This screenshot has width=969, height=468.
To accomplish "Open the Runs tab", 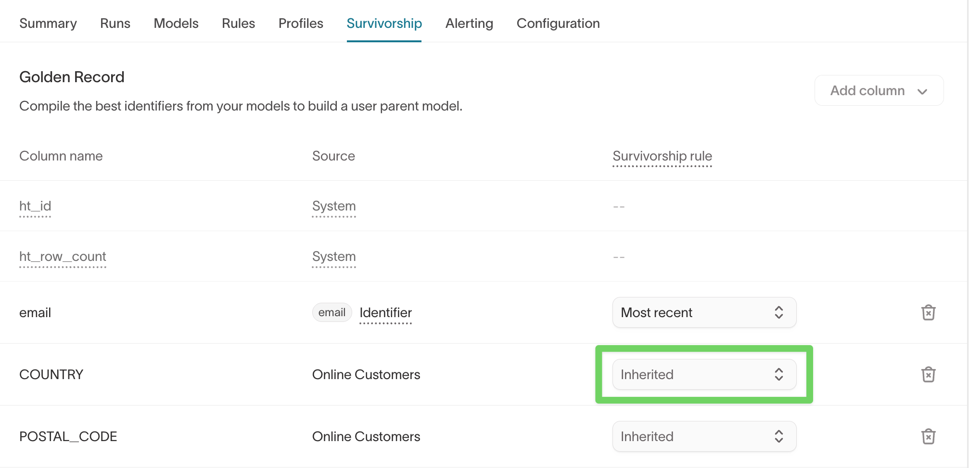I will point(115,24).
